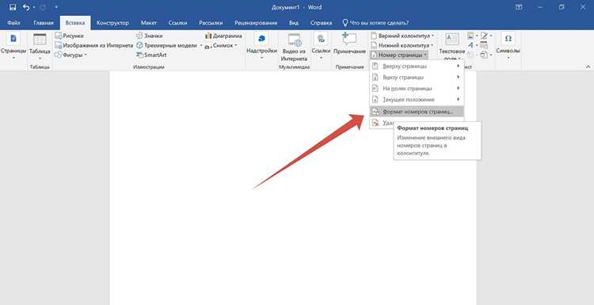Screen dimensions: 594x305
Task: Go to the Ссылки ribbon tab
Action: (177, 23)
